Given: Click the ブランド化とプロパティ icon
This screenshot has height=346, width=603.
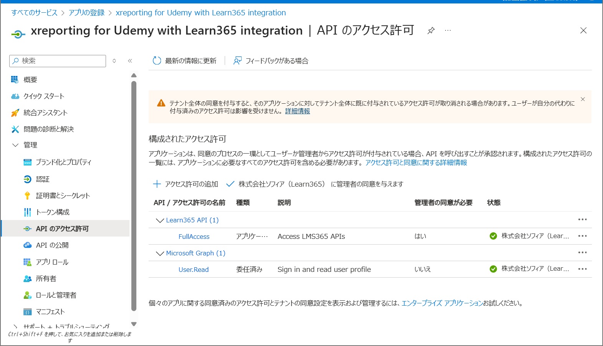Looking at the screenshot, I should [x=27, y=162].
